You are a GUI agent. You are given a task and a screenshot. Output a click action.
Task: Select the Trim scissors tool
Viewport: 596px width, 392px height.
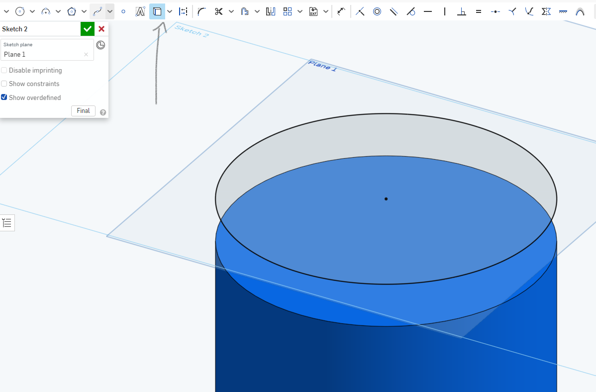[218, 12]
